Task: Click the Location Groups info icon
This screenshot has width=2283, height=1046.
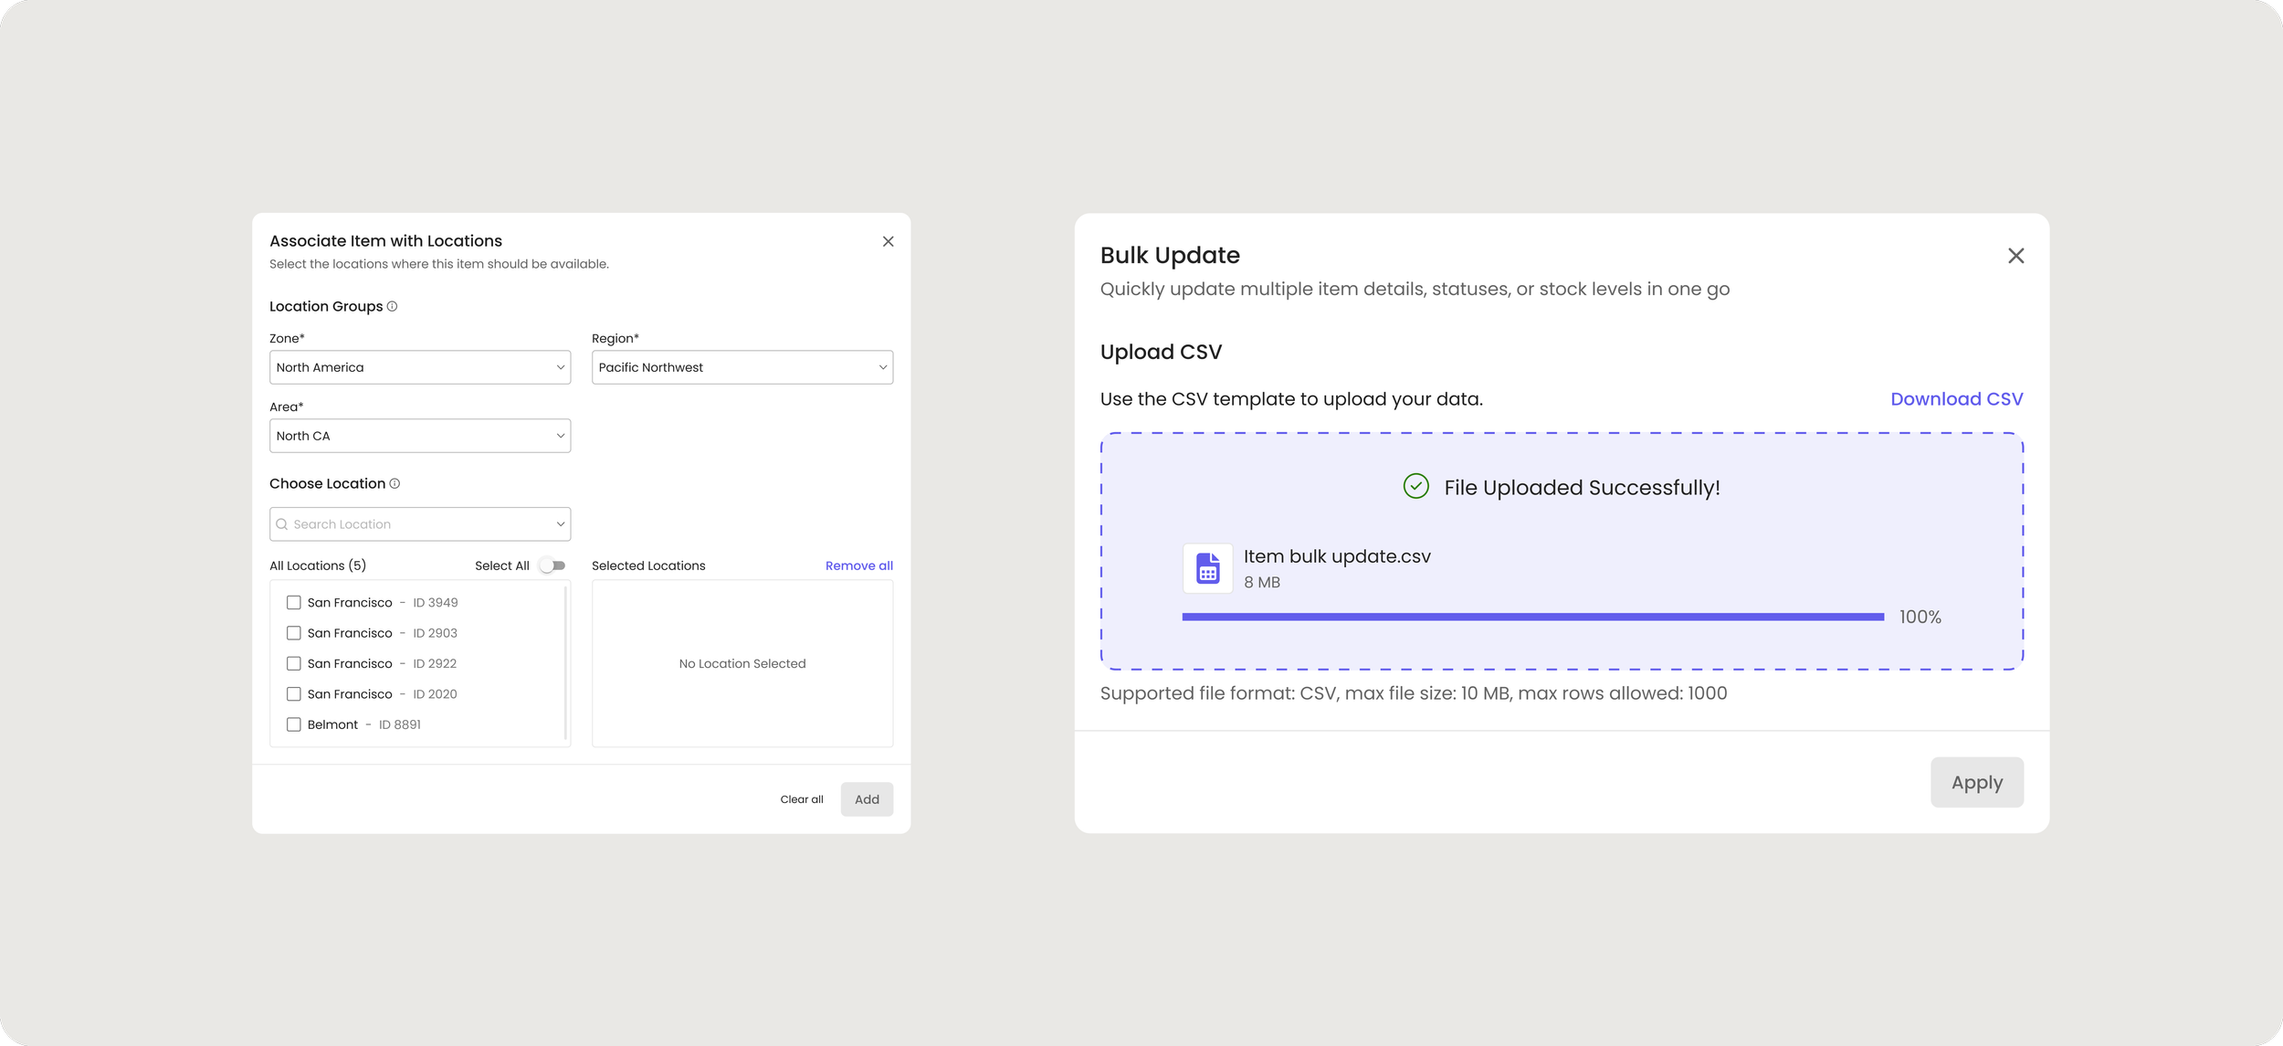Action: 392,306
